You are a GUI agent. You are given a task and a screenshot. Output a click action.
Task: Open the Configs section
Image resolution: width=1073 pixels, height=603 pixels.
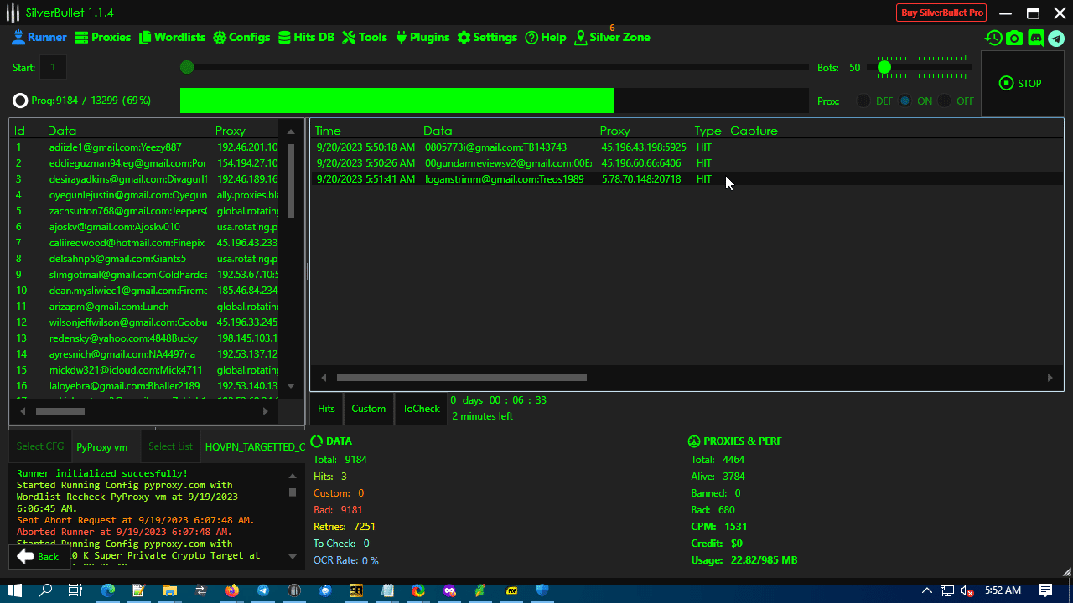[x=241, y=38]
